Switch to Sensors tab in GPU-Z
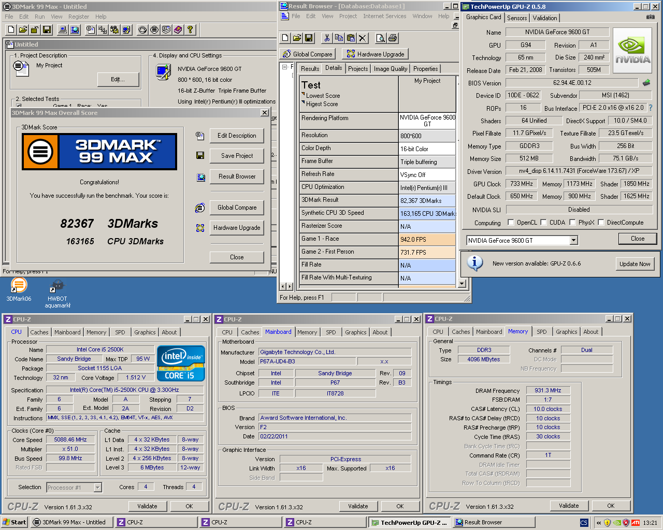 point(517,18)
